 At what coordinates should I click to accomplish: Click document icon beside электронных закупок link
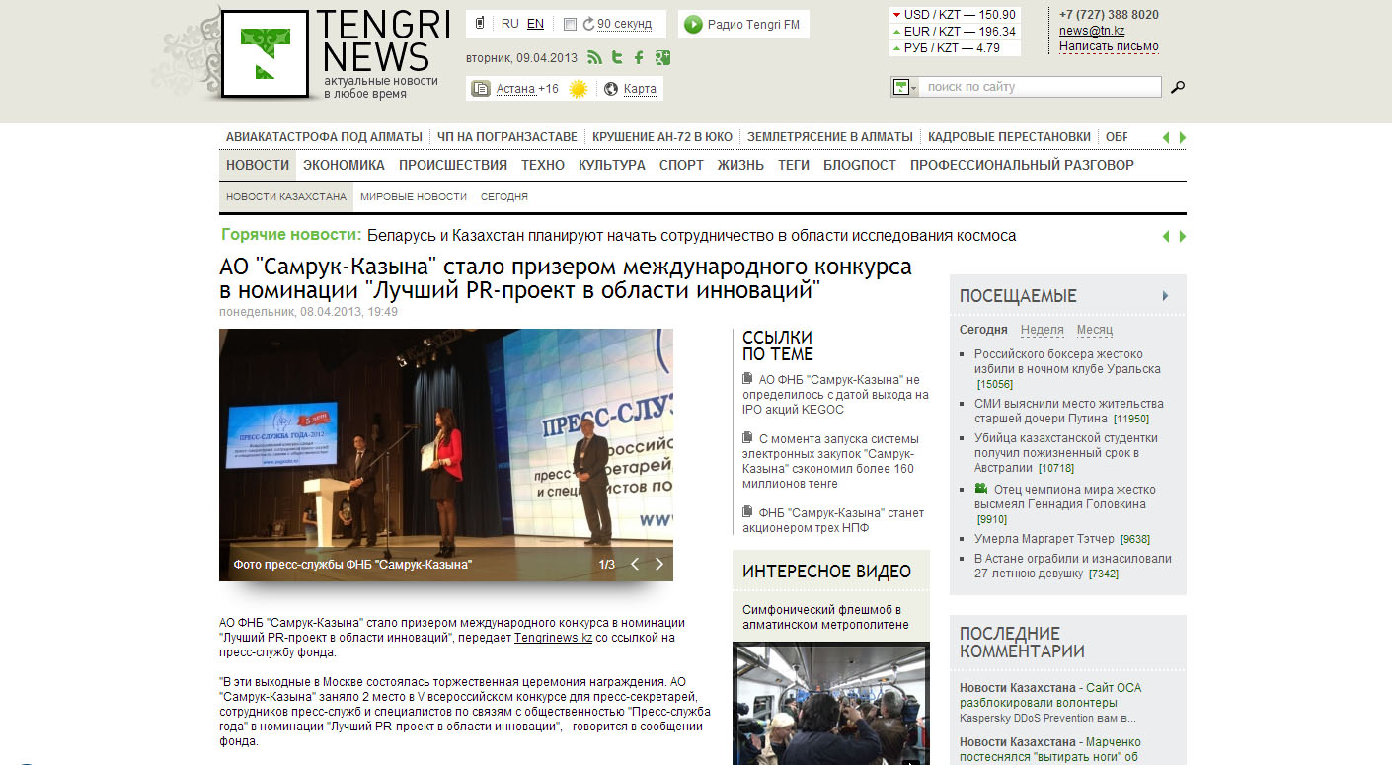[x=747, y=438]
